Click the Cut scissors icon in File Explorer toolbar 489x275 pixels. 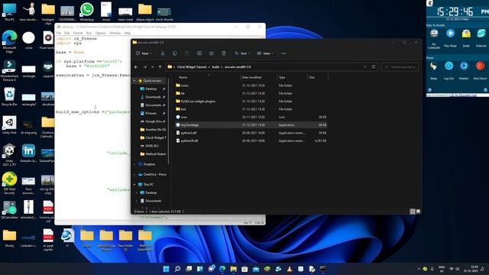(163, 53)
